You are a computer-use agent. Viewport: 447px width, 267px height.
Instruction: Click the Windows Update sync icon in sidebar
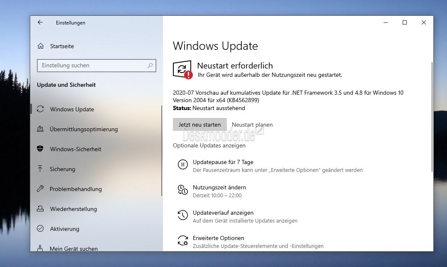pyautogui.click(x=40, y=109)
